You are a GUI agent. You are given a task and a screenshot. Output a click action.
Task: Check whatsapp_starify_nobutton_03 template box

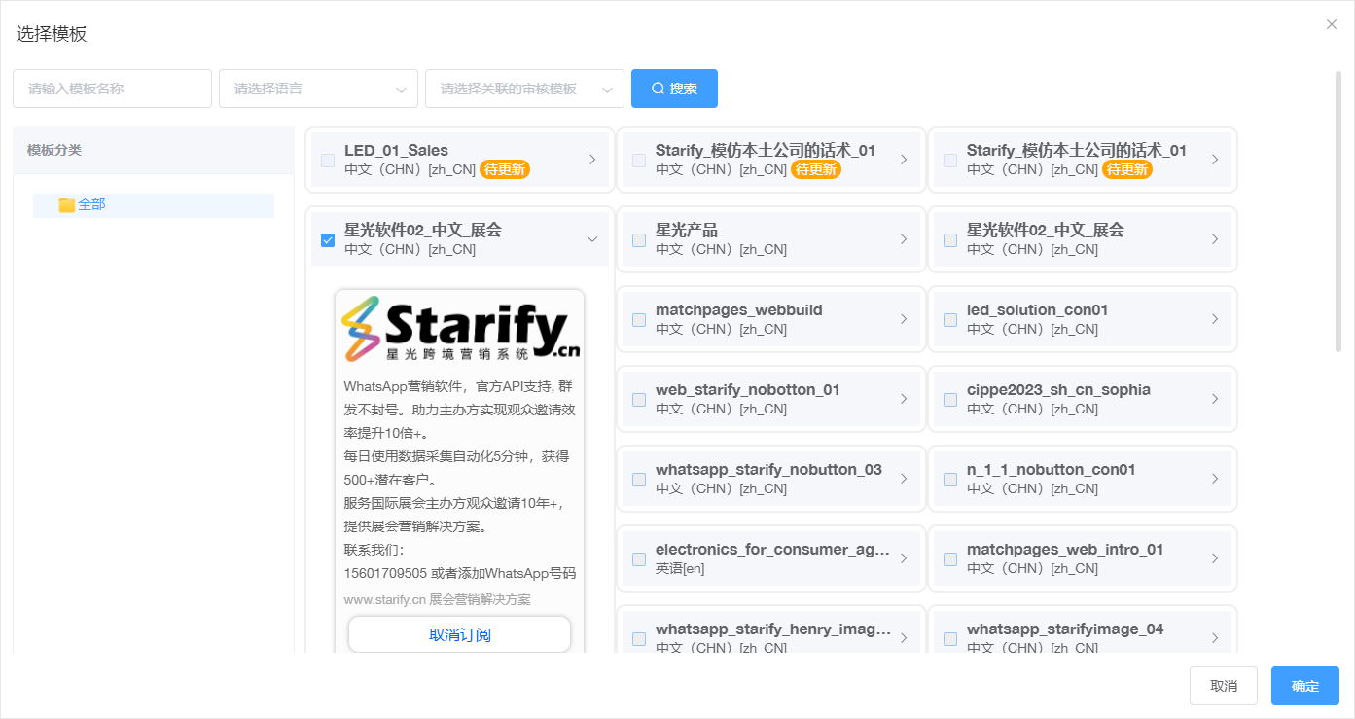point(639,479)
